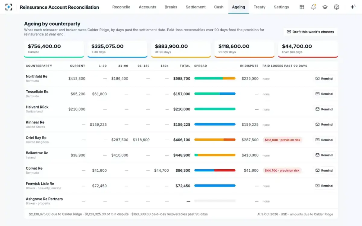Click Oriel Bay Re 31–90 amount $287,500
Screen dimensions: 362x226
pyautogui.click(x=120, y=140)
